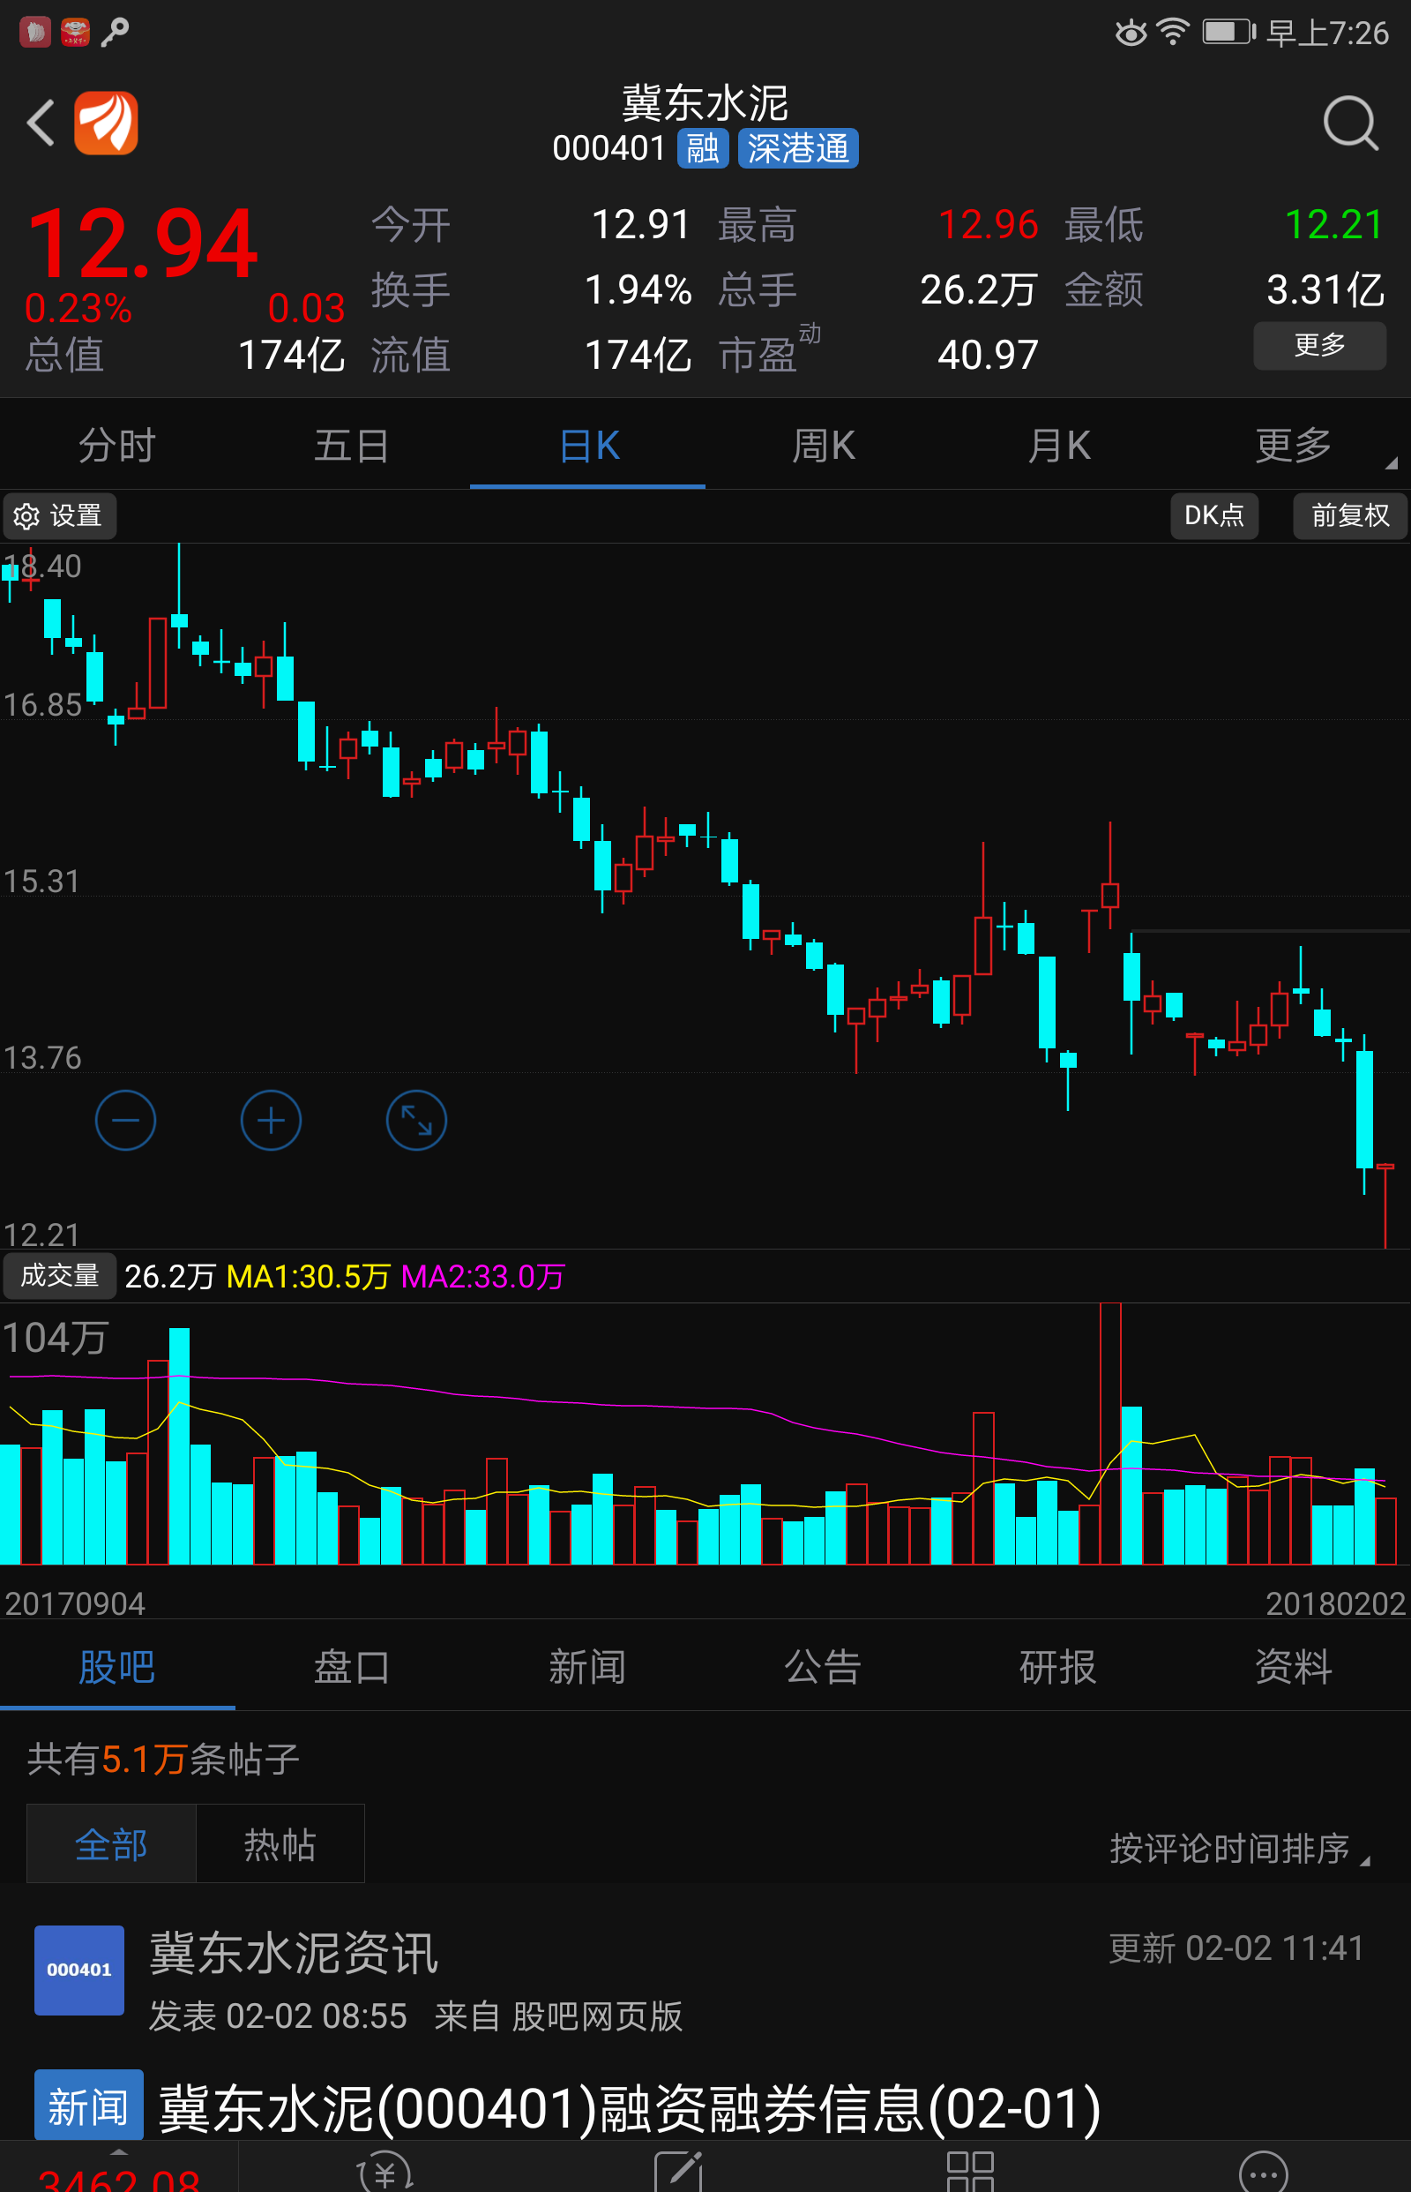Tap the compose post pencil icon
1411x2192 pixels.
[x=679, y=2170]
